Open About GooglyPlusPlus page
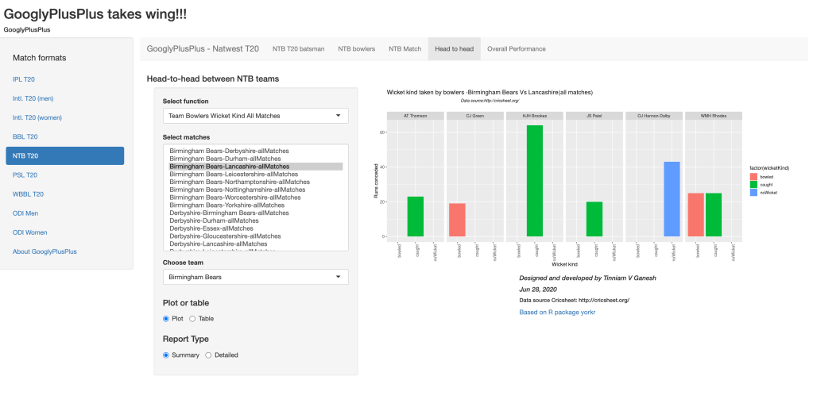This screenshot has height=395, width=813. (x=45, y=251)
